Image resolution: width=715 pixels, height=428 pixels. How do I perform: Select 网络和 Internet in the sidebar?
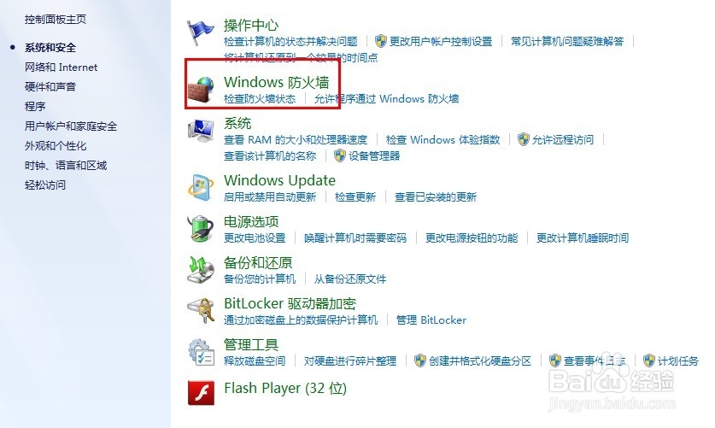62,67
